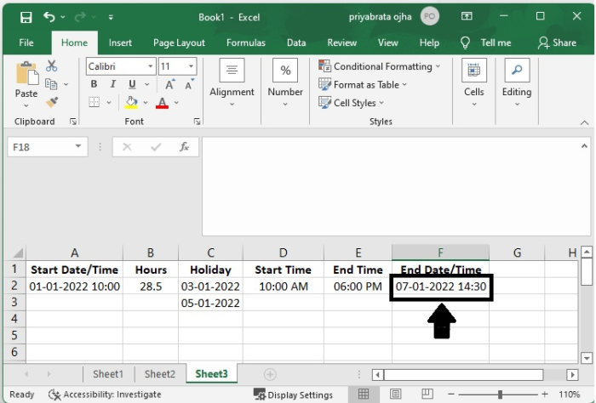Open Display Settings in status bar
Screen dimensions: 596x403
[293, 395]
